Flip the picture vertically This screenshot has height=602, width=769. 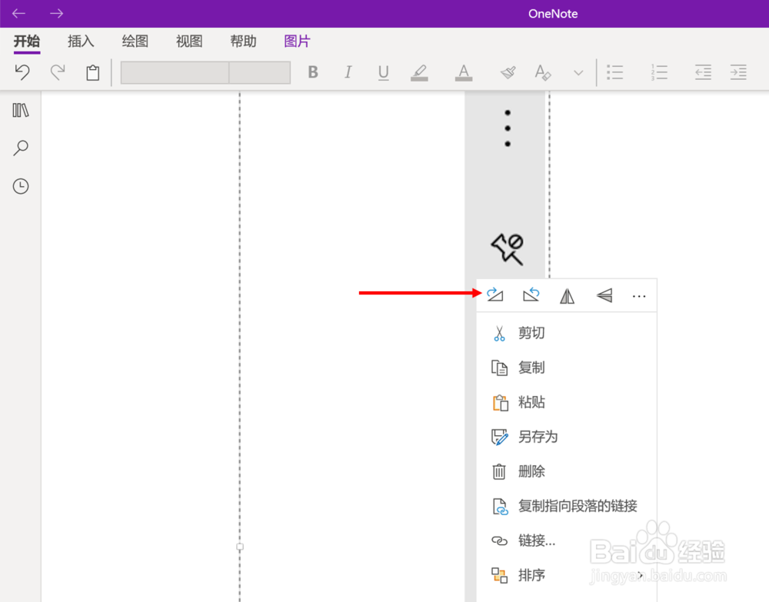[x=604, y=295]
